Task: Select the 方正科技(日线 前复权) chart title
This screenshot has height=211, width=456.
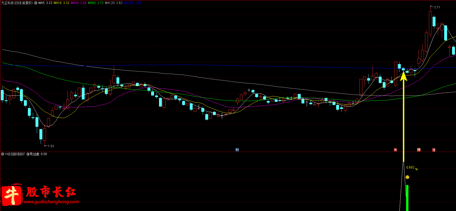Action: click(x=17, y=3)
